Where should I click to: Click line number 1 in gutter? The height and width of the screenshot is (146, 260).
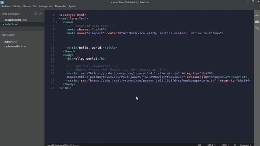tap(54, 15)
